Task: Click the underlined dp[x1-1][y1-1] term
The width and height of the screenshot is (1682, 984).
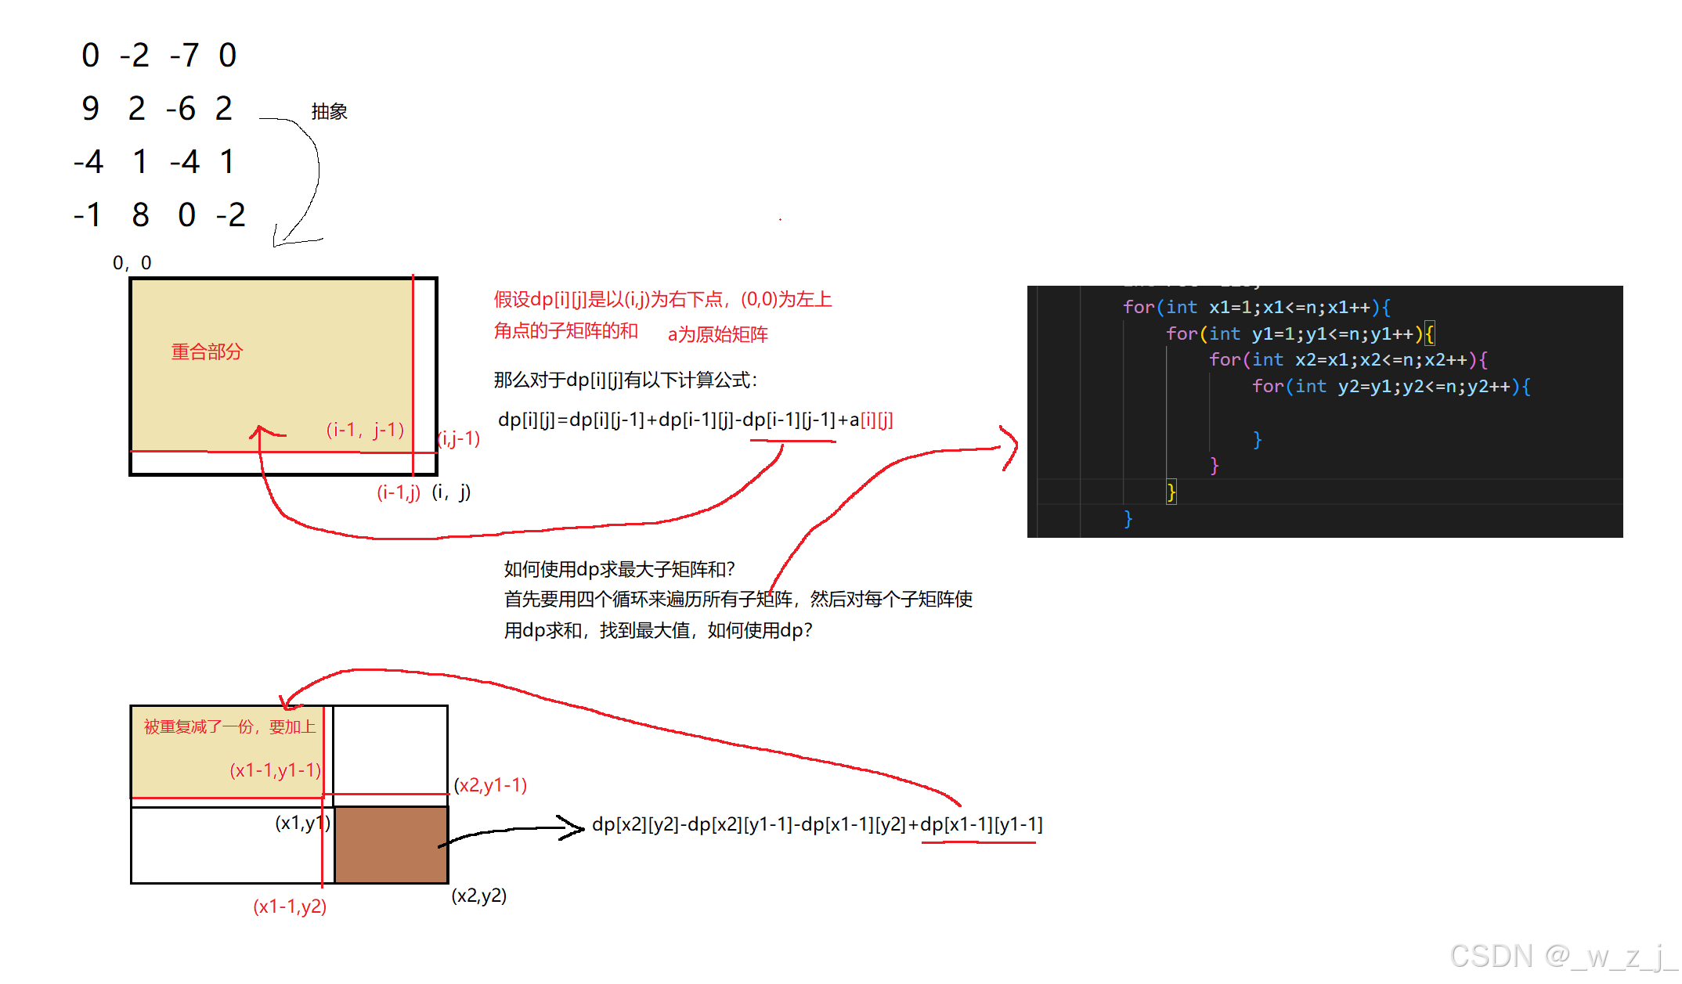Action: (980, 824)
